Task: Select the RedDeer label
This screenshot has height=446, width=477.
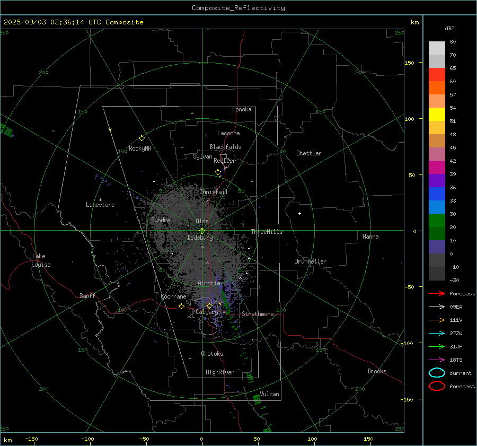Action: tap(225, 161)
